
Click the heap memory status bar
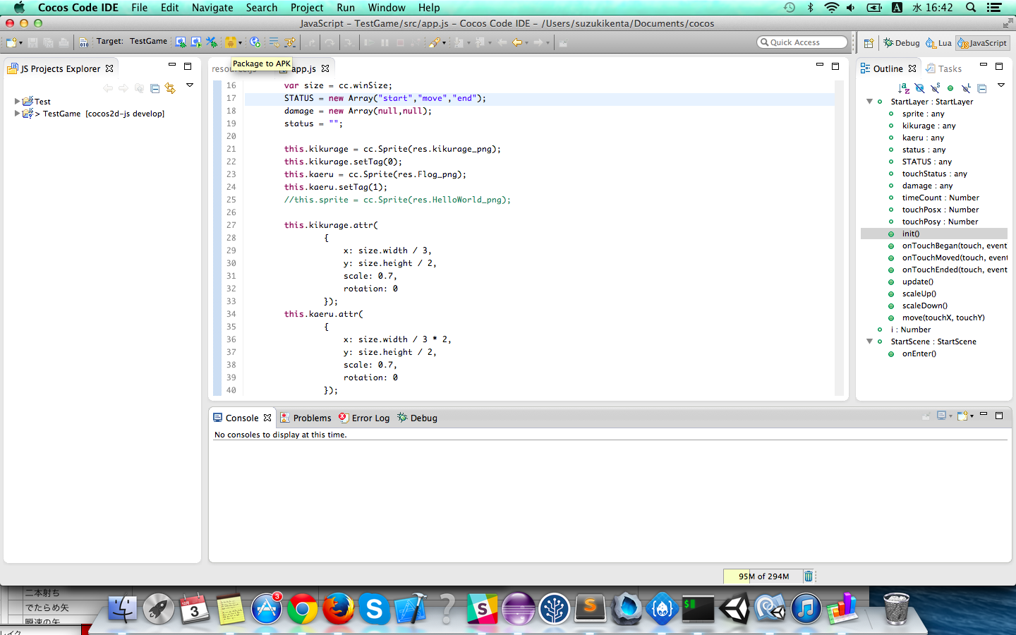763,576
